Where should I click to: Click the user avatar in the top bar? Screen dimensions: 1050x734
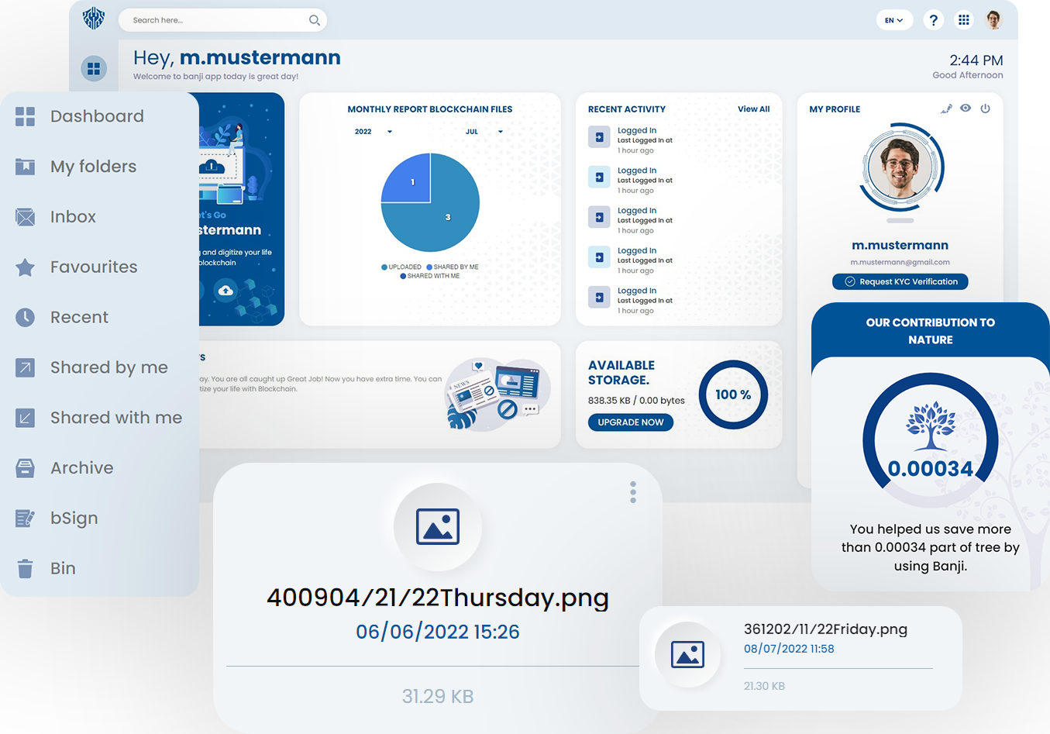tap(993, 20)
